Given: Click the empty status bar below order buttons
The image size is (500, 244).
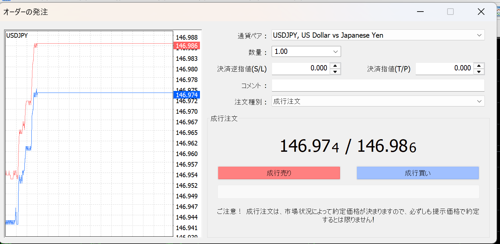Looking at the screenshot, I should pyautogui.click(x=348, y=192).
